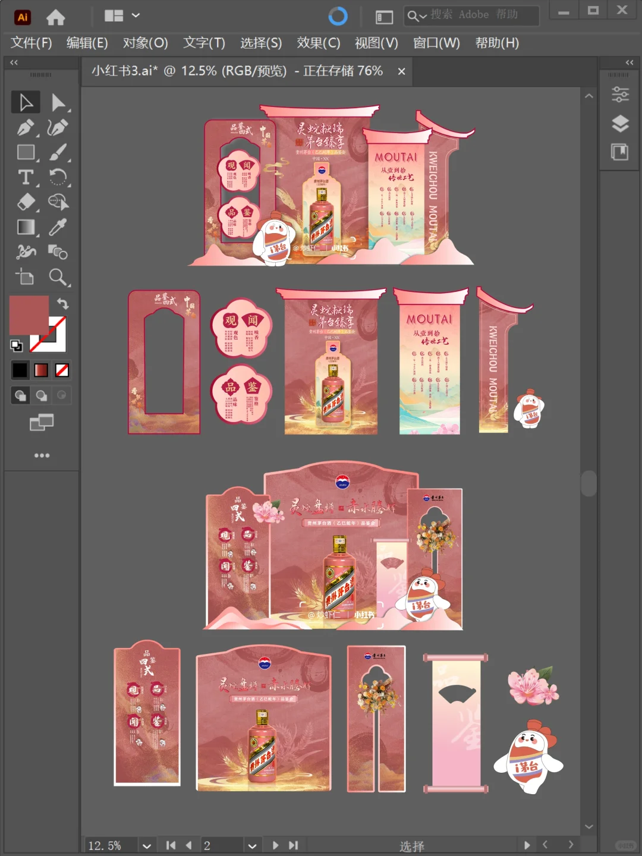
Task: Select the Rotate tool
Action: (x=58, y=177)
